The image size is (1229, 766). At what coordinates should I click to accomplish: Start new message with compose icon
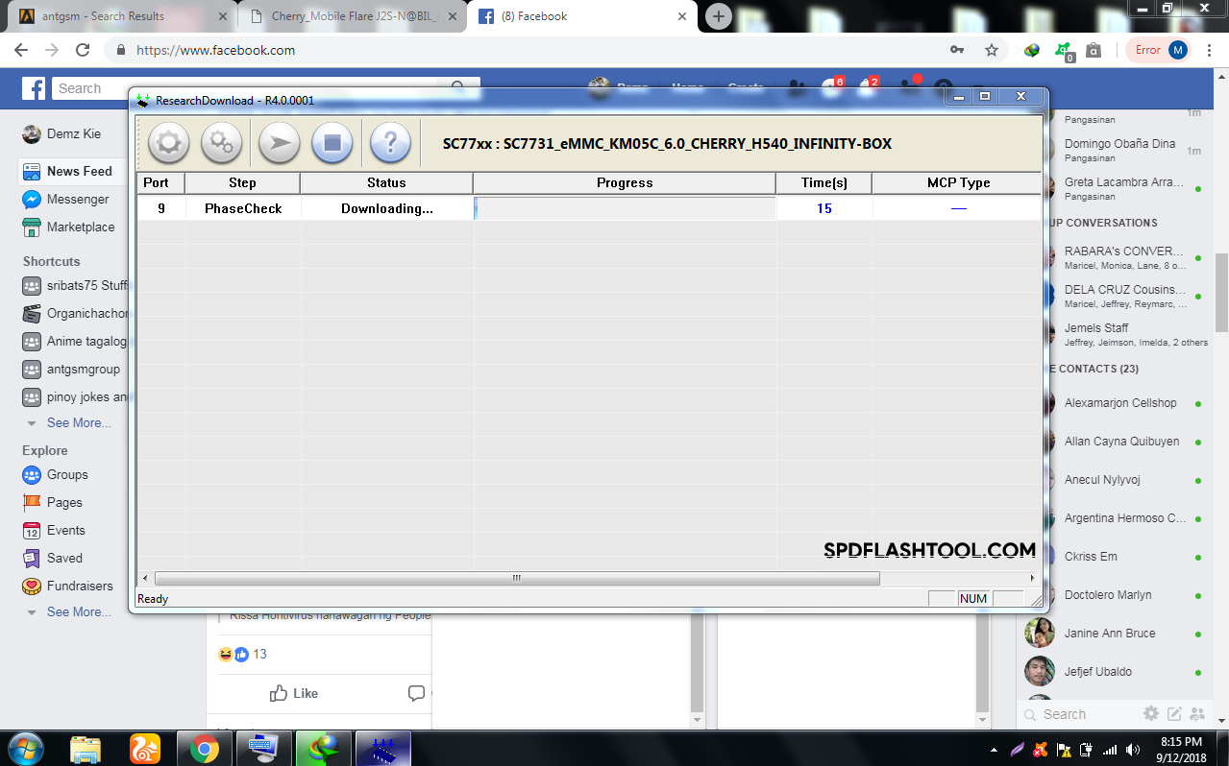1174,713
